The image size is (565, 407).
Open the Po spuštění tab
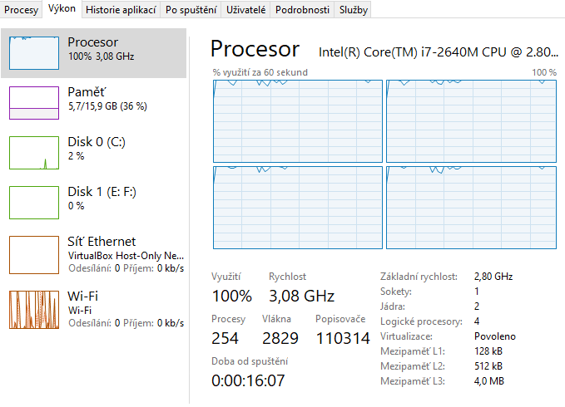tap(191, 10)
